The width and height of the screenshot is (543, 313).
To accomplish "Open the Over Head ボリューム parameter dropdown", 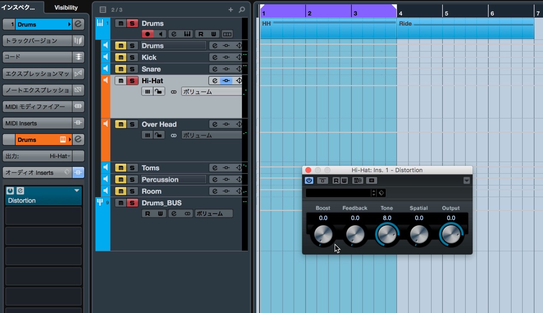I will click(x=212, y=135).
